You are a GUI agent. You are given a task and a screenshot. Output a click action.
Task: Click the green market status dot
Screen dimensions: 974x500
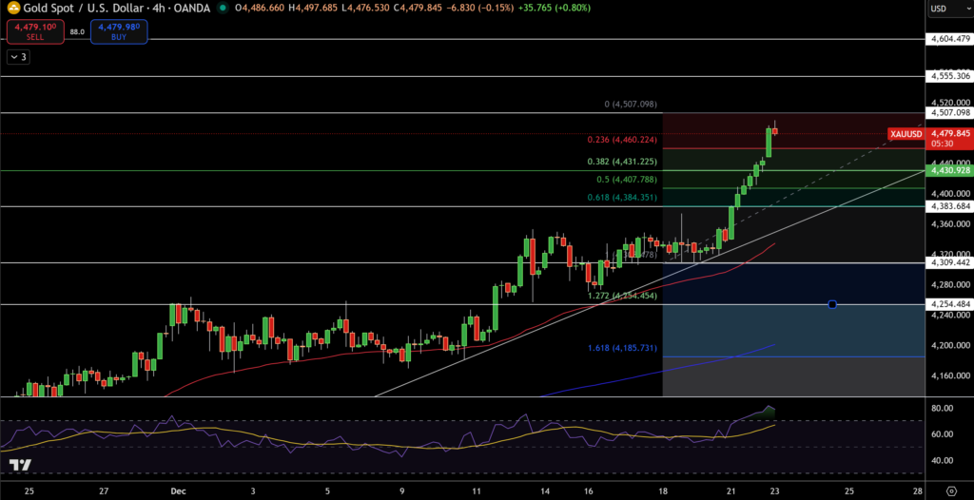coord(222,8)
